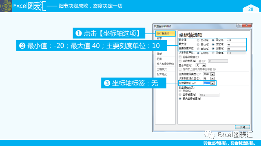Click the slide number 28 badge
Screen dimensions: 261x146
[x=251, y=9]
